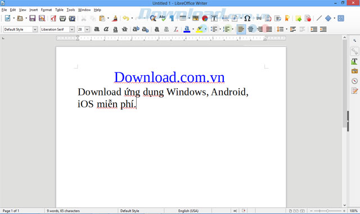The width and height of the screenshot is (360, 214).
Task: Print the document using printer icon
Action: pos(62,19)
